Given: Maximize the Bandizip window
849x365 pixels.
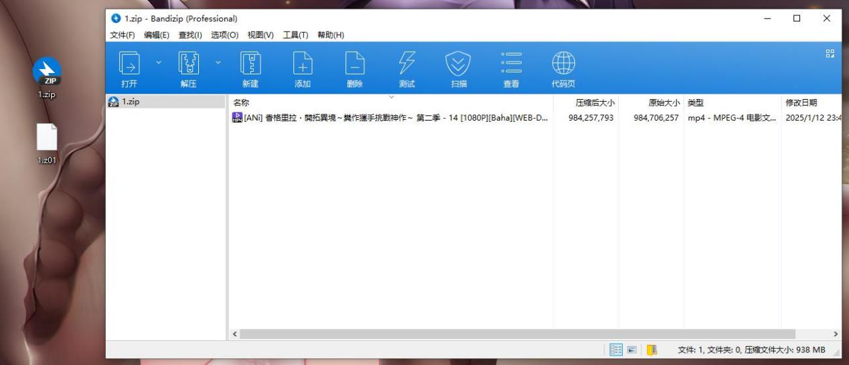Looking at the screenshot, I should (x=797, y=19).
